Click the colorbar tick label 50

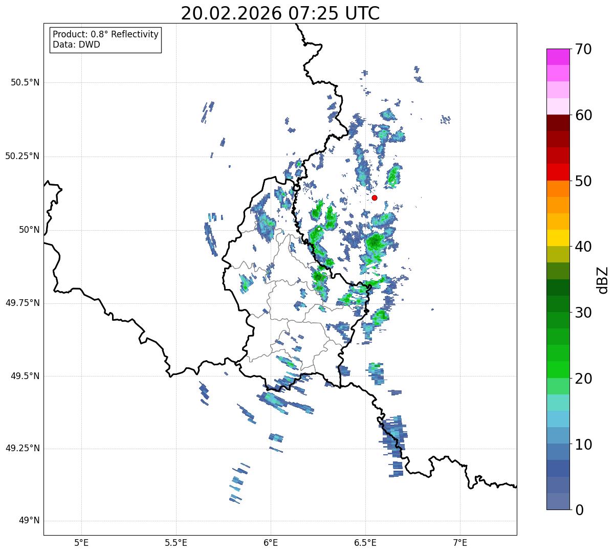click(583, 181)
